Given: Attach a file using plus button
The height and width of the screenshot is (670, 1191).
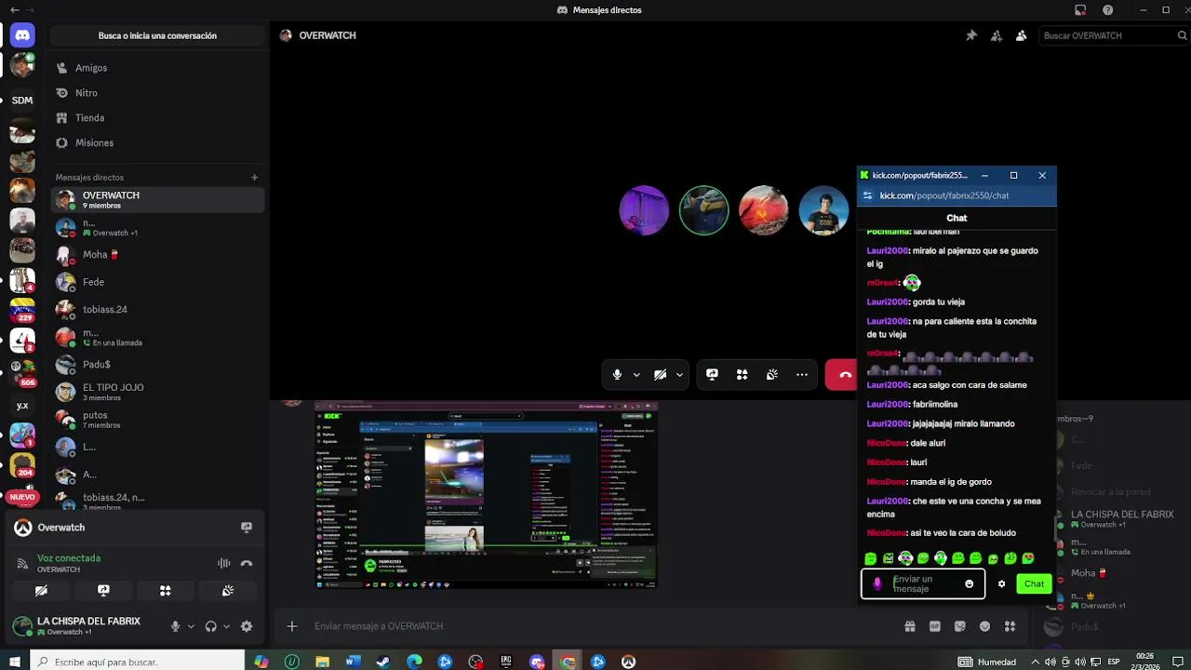Looking at the screenshot, I should tap(292, 626).
